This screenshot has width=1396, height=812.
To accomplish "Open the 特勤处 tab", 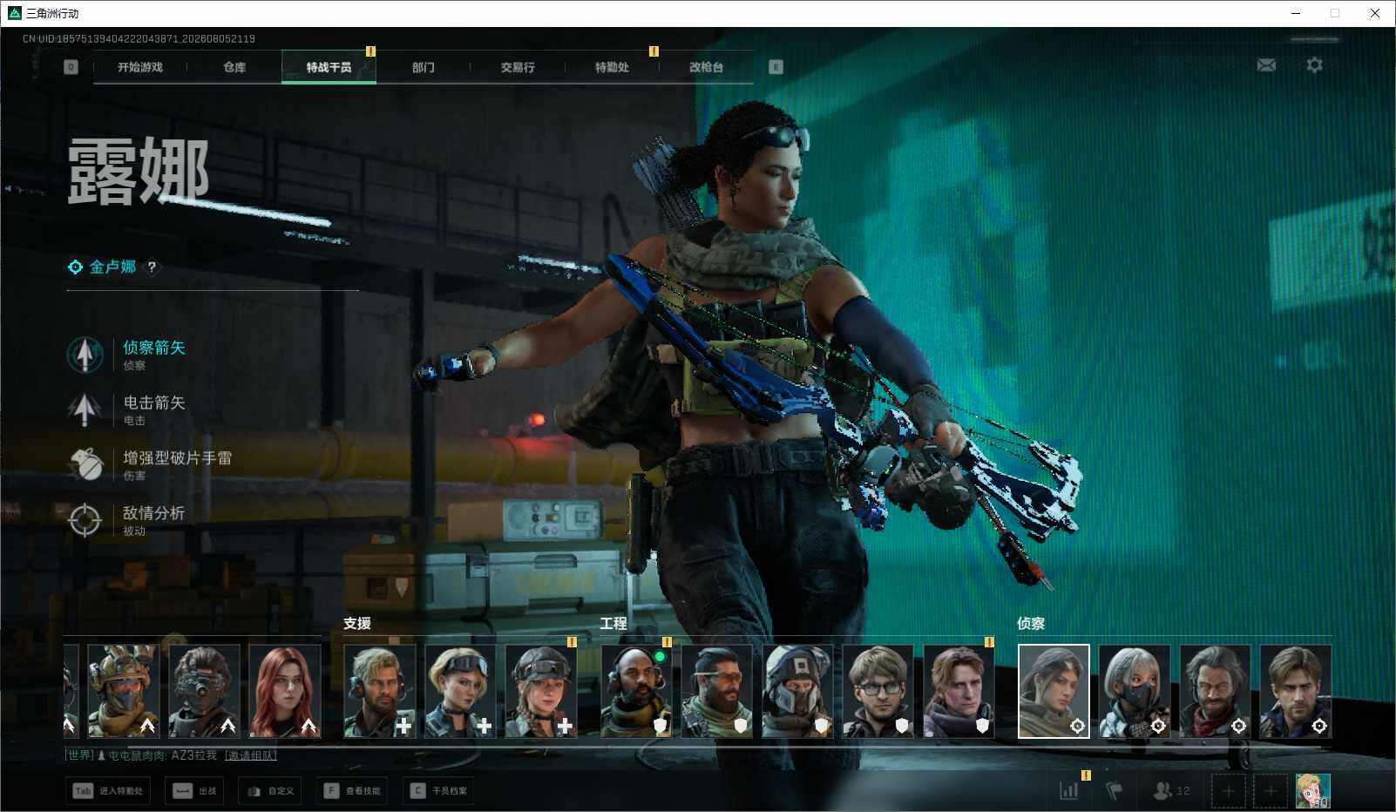I will click(x=612, y=67).
